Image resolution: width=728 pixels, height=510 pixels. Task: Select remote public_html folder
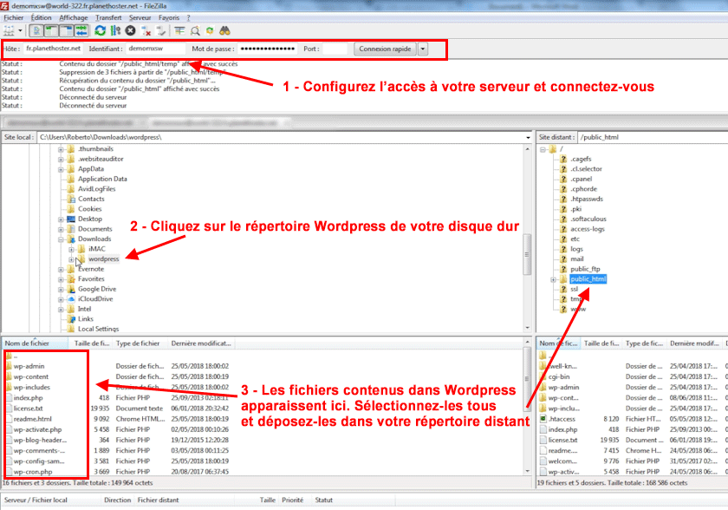tap(588, 278)
